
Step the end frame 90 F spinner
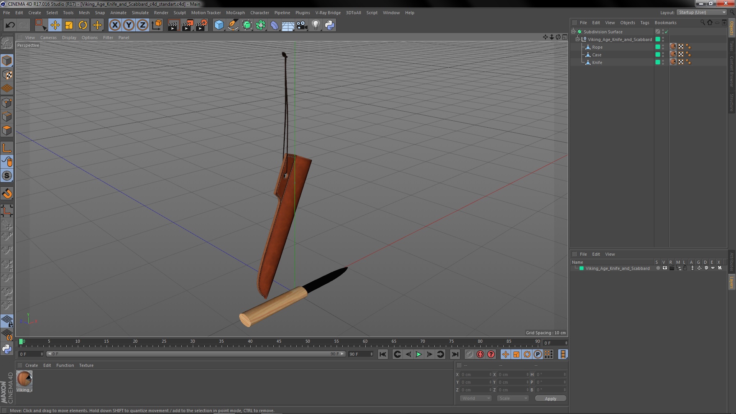(371, 354)
